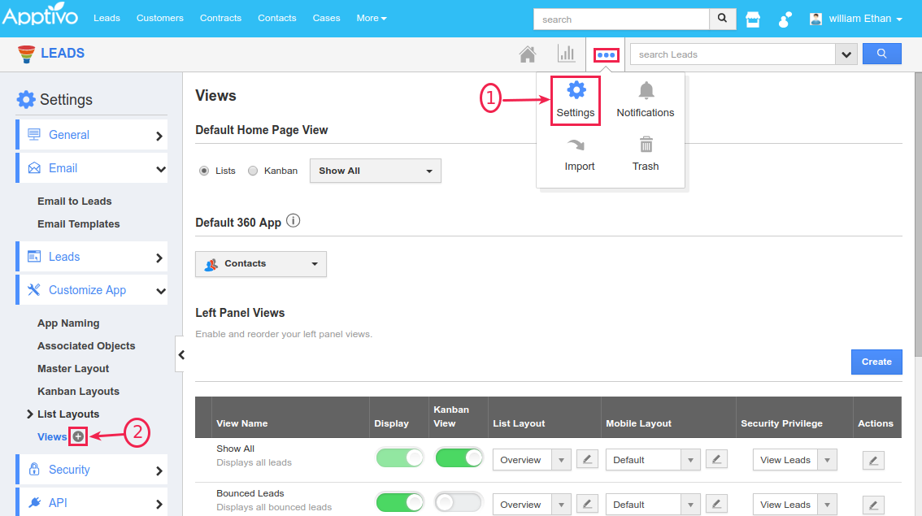The height and width of the screenshot is (516, 922).
Task: Click the Apptivo store cart icon
Action: (x=752, y=19)
